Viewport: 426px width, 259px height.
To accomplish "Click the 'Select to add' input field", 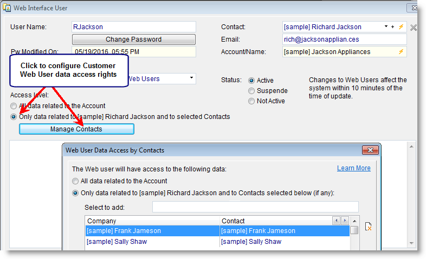I will (255, 207).
